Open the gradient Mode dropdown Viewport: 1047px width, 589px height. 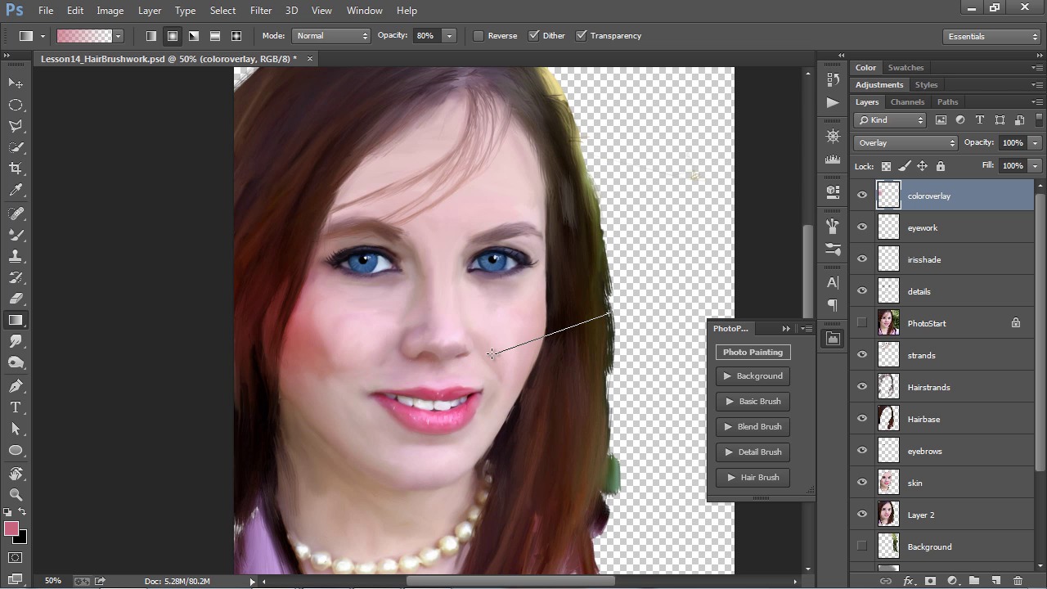point(331,36)
